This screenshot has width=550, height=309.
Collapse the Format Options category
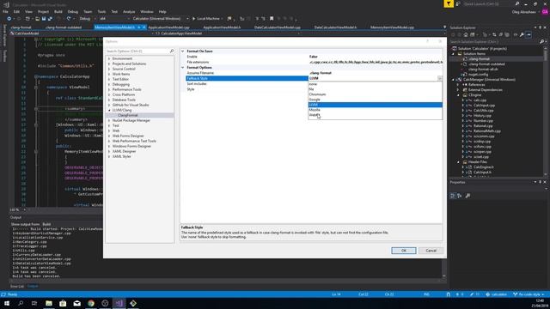(x=183, y=67)
